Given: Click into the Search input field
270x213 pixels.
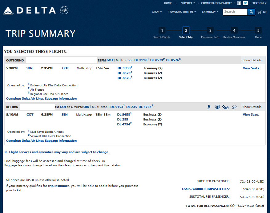Looking at the screenshot, I should coord(235,12).
